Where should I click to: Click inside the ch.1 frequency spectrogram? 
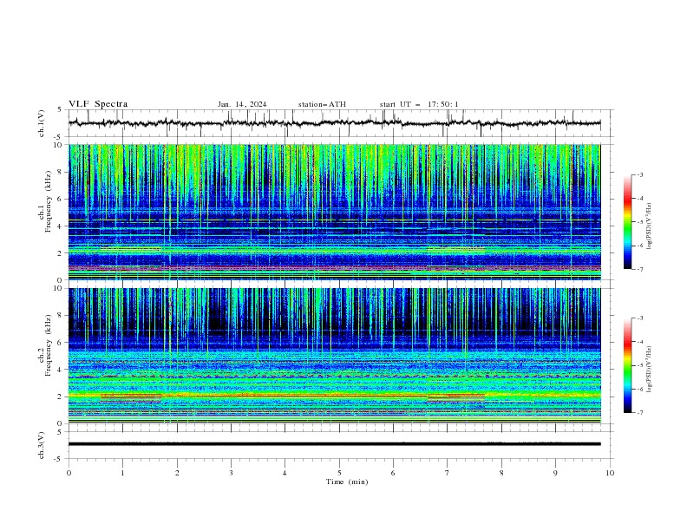(334, 212)
